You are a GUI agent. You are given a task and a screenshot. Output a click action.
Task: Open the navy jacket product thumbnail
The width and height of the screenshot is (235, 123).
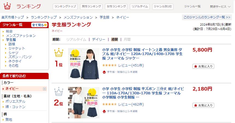(84, 64)
